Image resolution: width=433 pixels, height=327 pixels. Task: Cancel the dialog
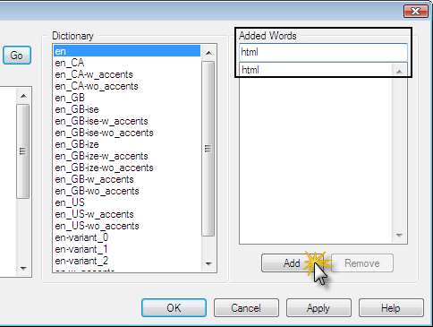tap(246, 307)
